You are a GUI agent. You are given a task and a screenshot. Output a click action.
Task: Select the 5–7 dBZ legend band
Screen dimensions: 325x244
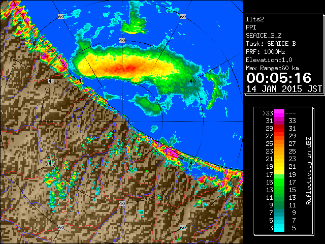279,220
